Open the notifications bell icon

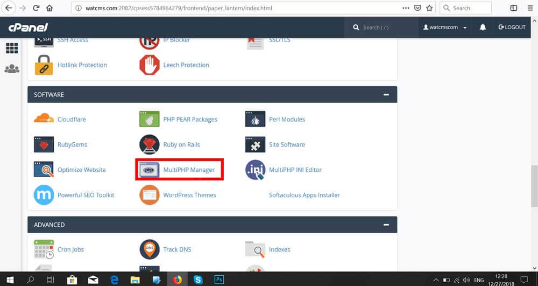pyautogui.click(x=483, y=27)
